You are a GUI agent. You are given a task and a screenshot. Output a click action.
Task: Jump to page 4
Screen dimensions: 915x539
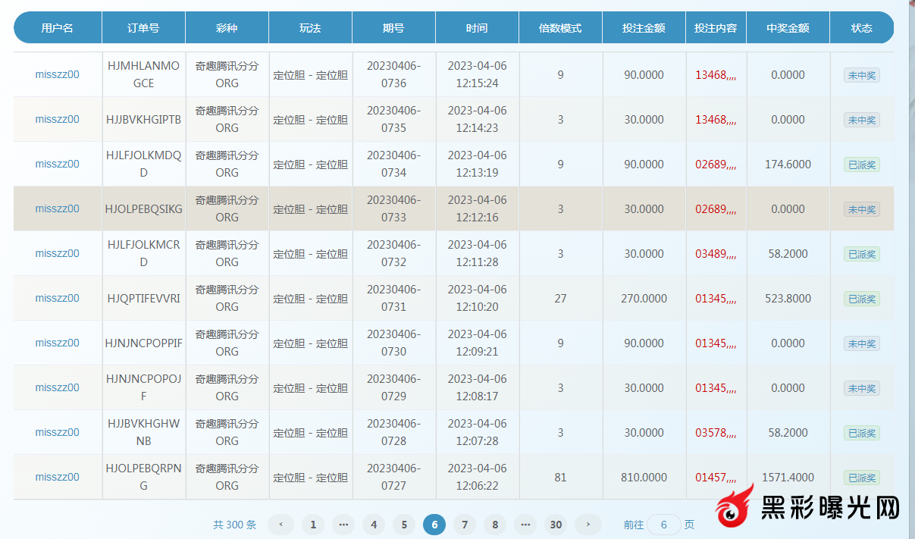(x=373, y=525)
